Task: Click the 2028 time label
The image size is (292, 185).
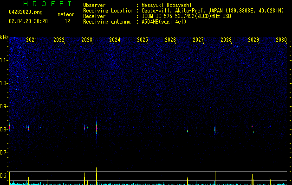Action: [226, 40]
